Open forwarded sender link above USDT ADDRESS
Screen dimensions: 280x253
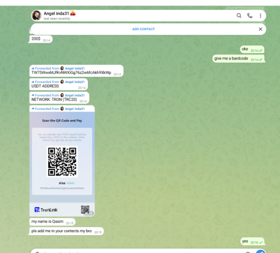click(x=75, y=82)
